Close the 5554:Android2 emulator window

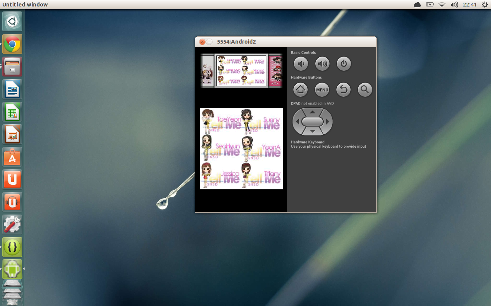[202, 42]
